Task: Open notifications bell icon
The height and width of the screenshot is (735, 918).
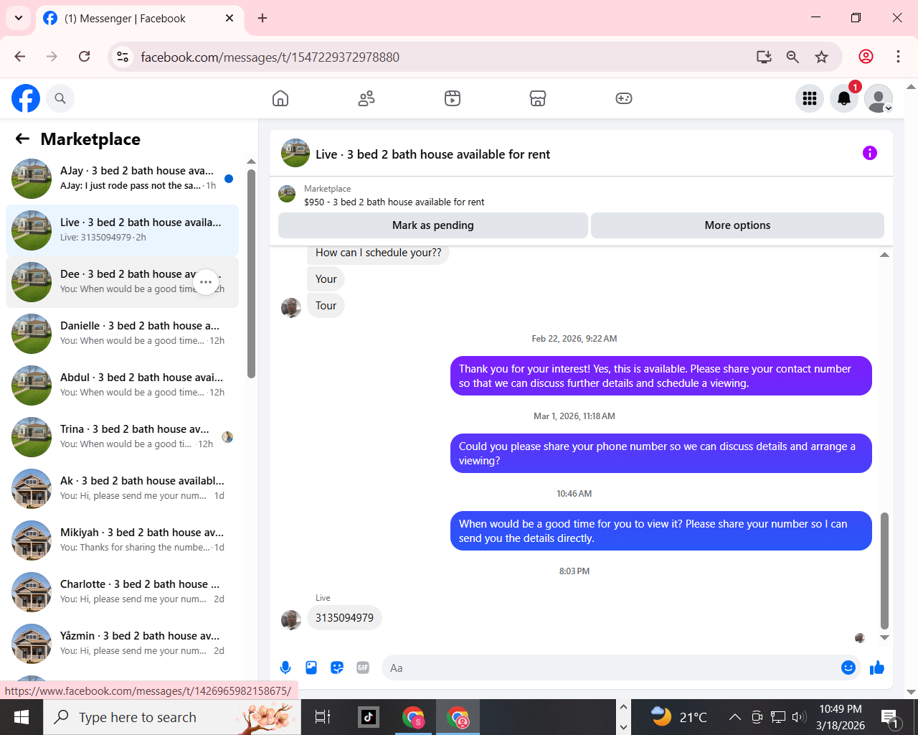Action: coord(844,98)
